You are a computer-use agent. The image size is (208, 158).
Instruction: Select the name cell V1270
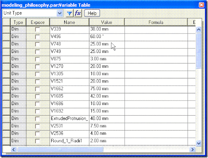[69, 67]
